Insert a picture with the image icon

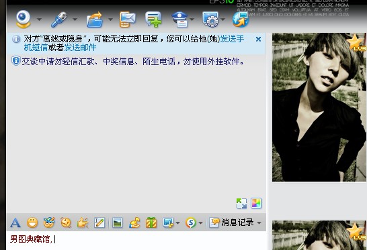tap(117, 223)
